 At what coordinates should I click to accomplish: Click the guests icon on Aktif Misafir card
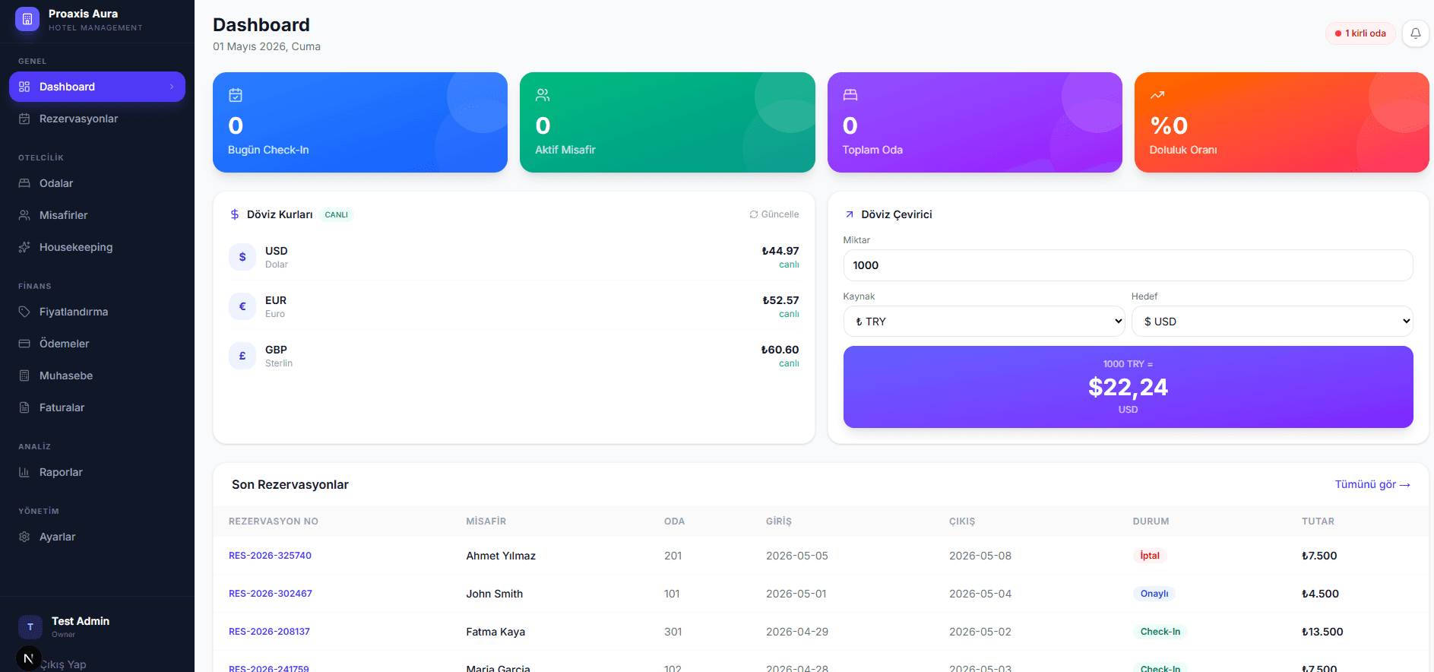click(543, 95)
